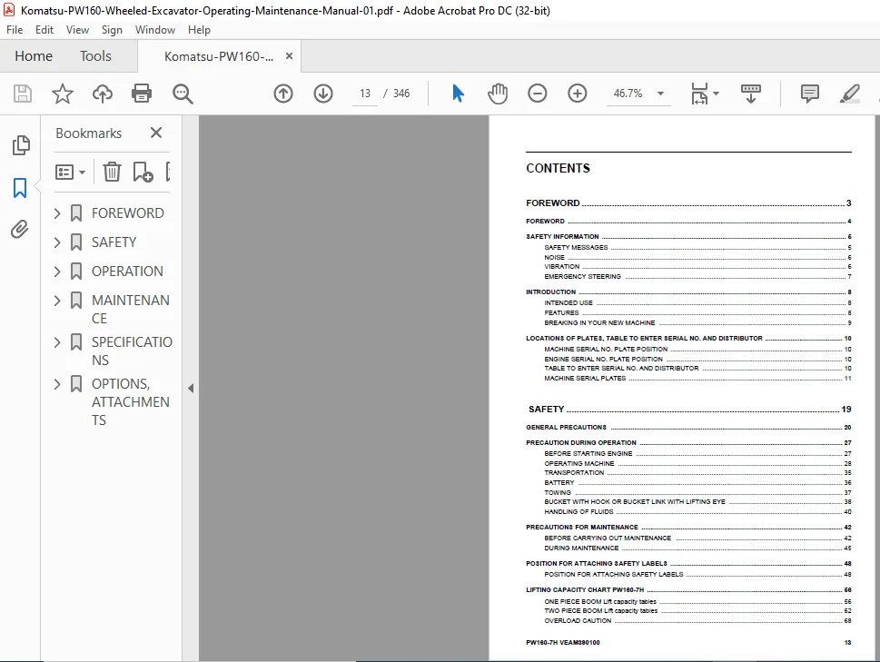Open the upload to cloud icon
The height and width of the screenshot is (662, 880).
(x=102, y=94)
